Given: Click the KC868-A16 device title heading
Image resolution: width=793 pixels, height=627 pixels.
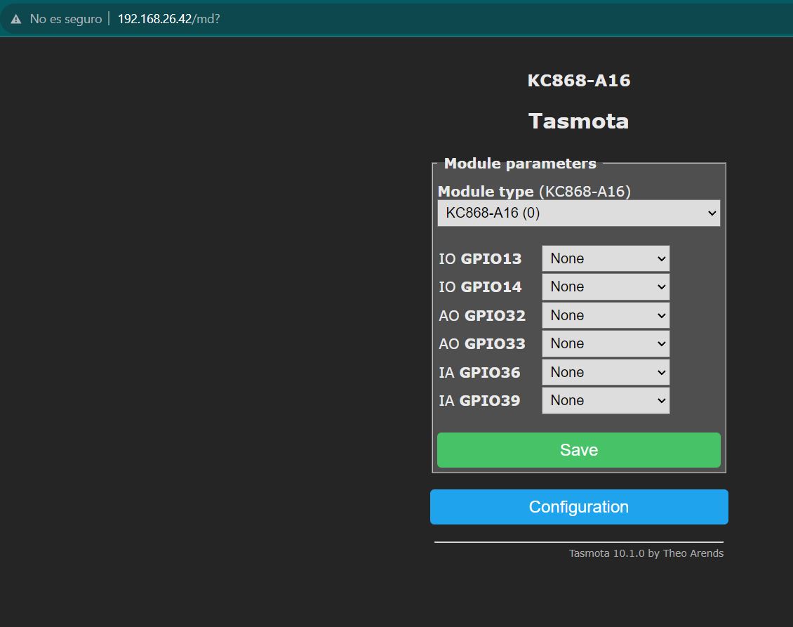Looking at the screenshot, I should (579, 81).
